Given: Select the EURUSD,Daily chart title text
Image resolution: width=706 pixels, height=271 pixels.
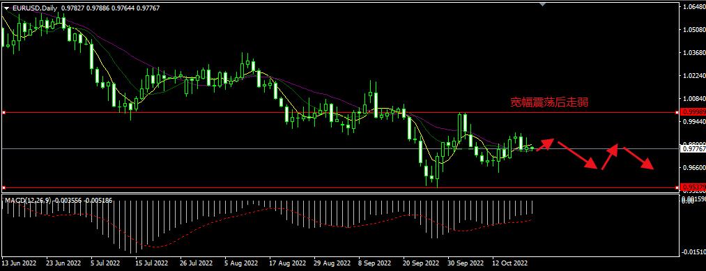Looking at the screenshot, I should click(x=35, y=8).
